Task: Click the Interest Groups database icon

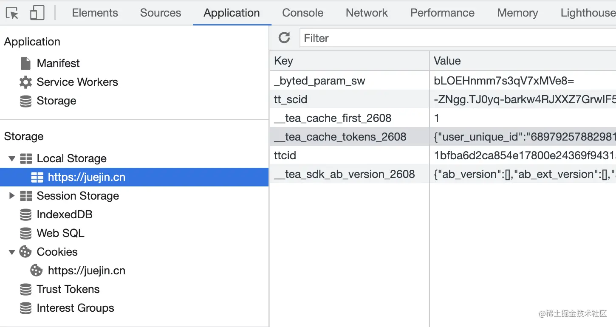Action: [25, 308]
